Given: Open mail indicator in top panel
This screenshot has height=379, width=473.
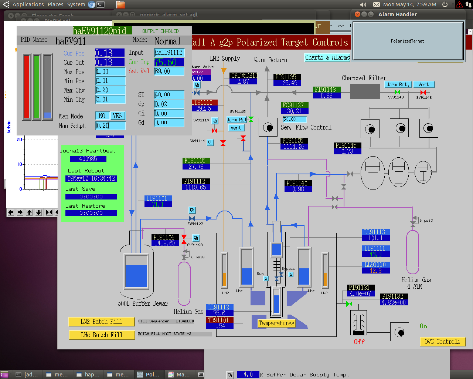Looking at the screenshot, I should coord(376,4).
